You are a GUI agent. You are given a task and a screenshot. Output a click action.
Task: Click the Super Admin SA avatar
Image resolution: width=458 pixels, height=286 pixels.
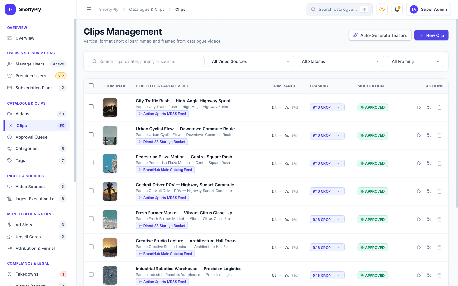click(x=413, y=10)
